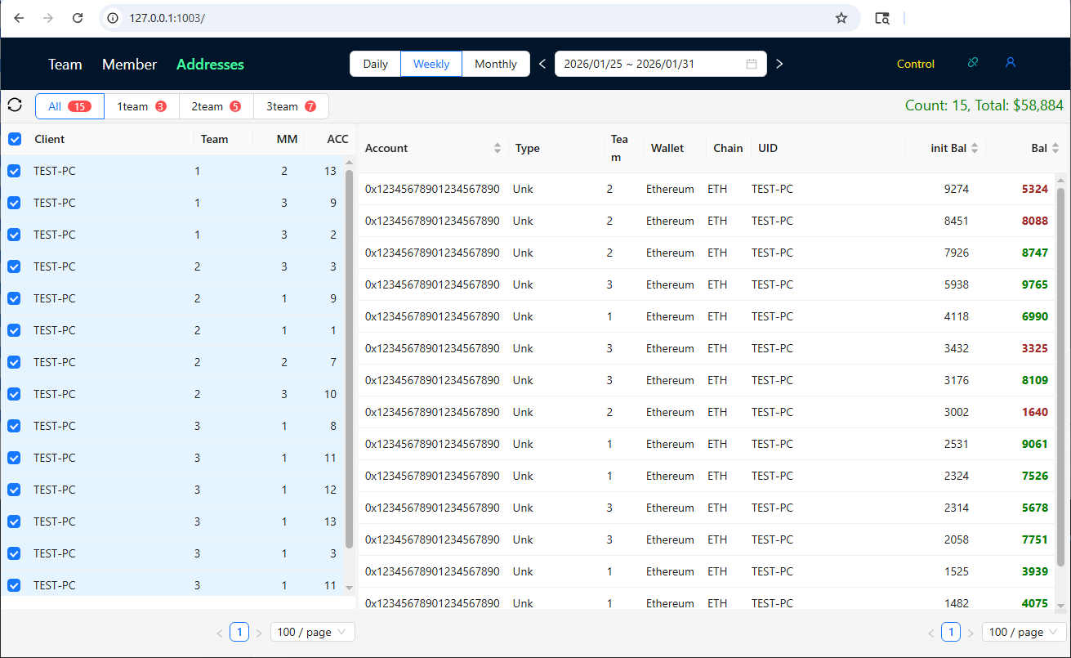Sort by the Account column

pos(497,148)
